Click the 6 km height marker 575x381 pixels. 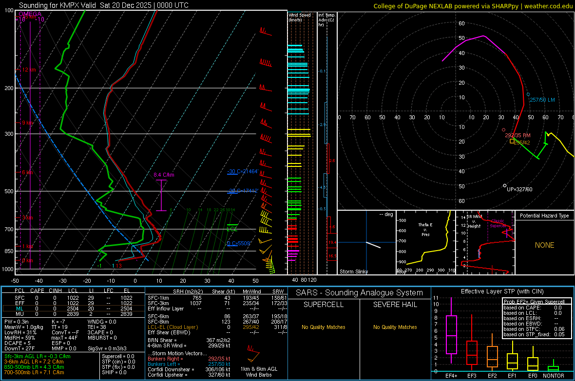(27, 172)
